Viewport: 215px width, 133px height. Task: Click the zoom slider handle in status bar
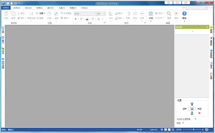(194, 129)
